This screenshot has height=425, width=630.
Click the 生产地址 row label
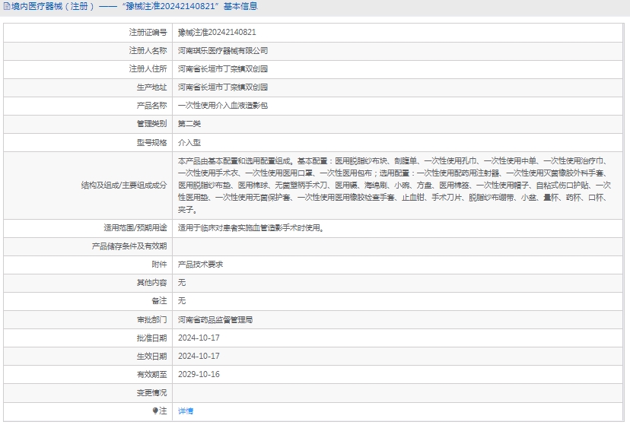pos(151,87)
